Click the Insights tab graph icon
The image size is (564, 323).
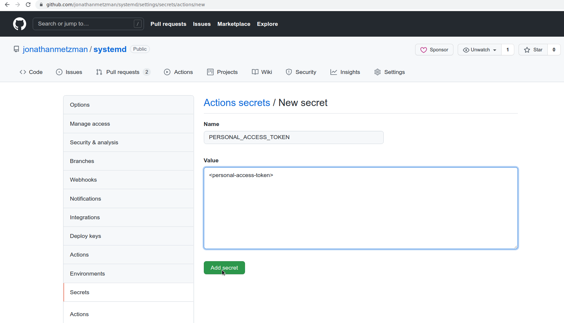[334, 72]
